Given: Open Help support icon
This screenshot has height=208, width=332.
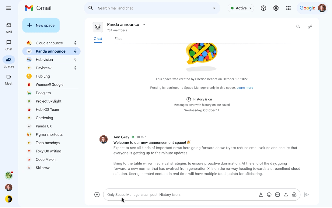Looking at the screenshot, I should (264, 8).
